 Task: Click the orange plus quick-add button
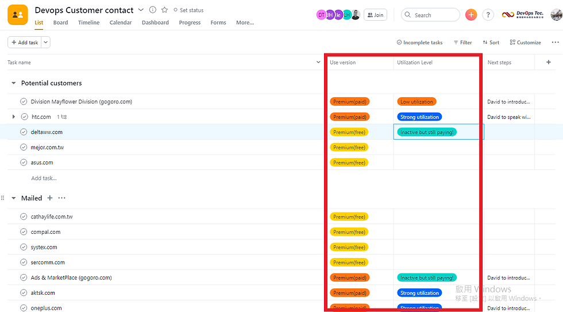[x=471, y=15]
